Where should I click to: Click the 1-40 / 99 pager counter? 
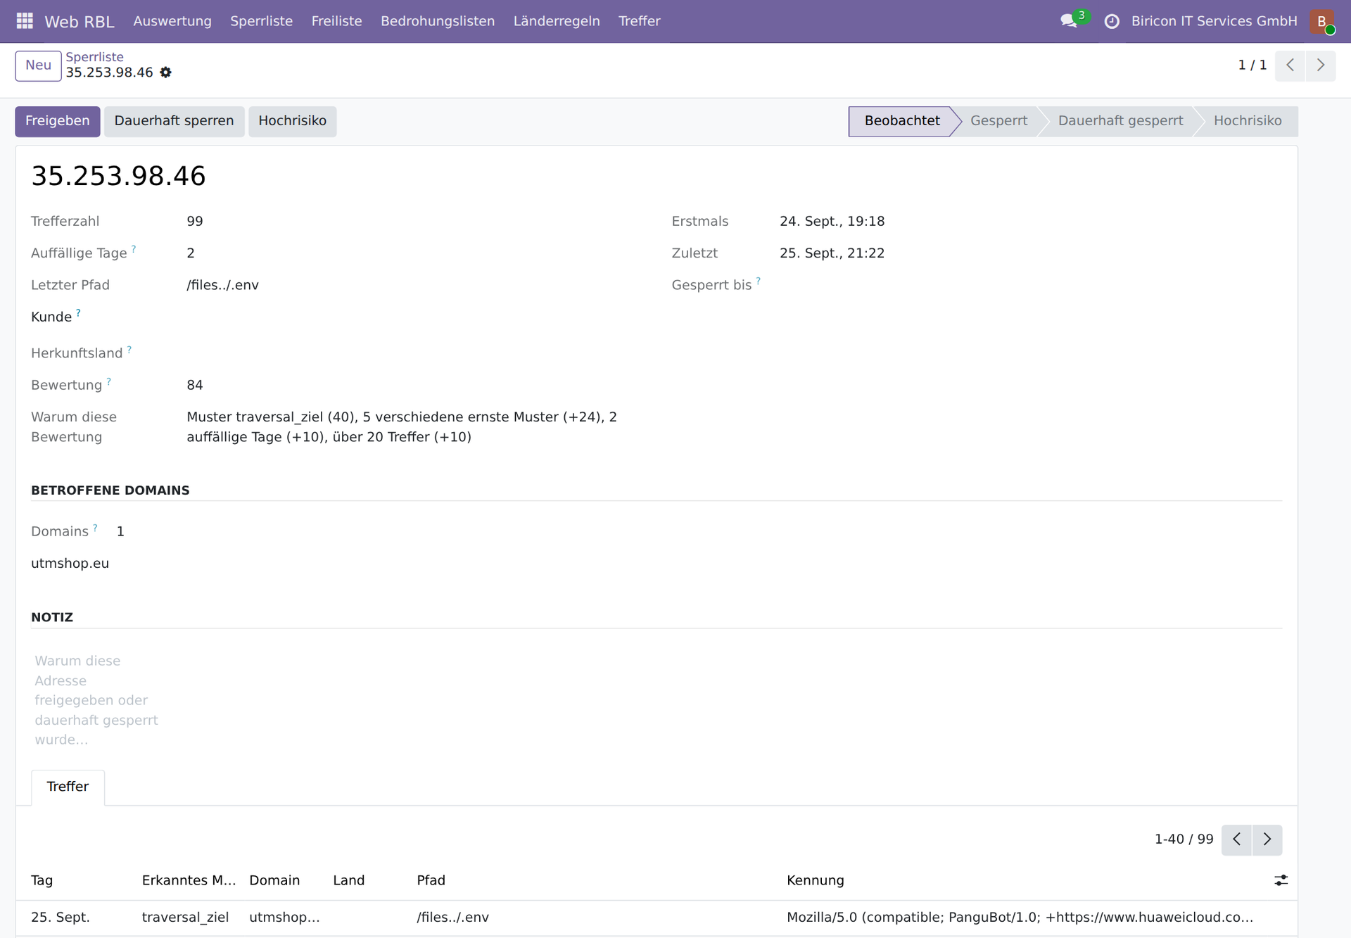[x=1184, y=839]
